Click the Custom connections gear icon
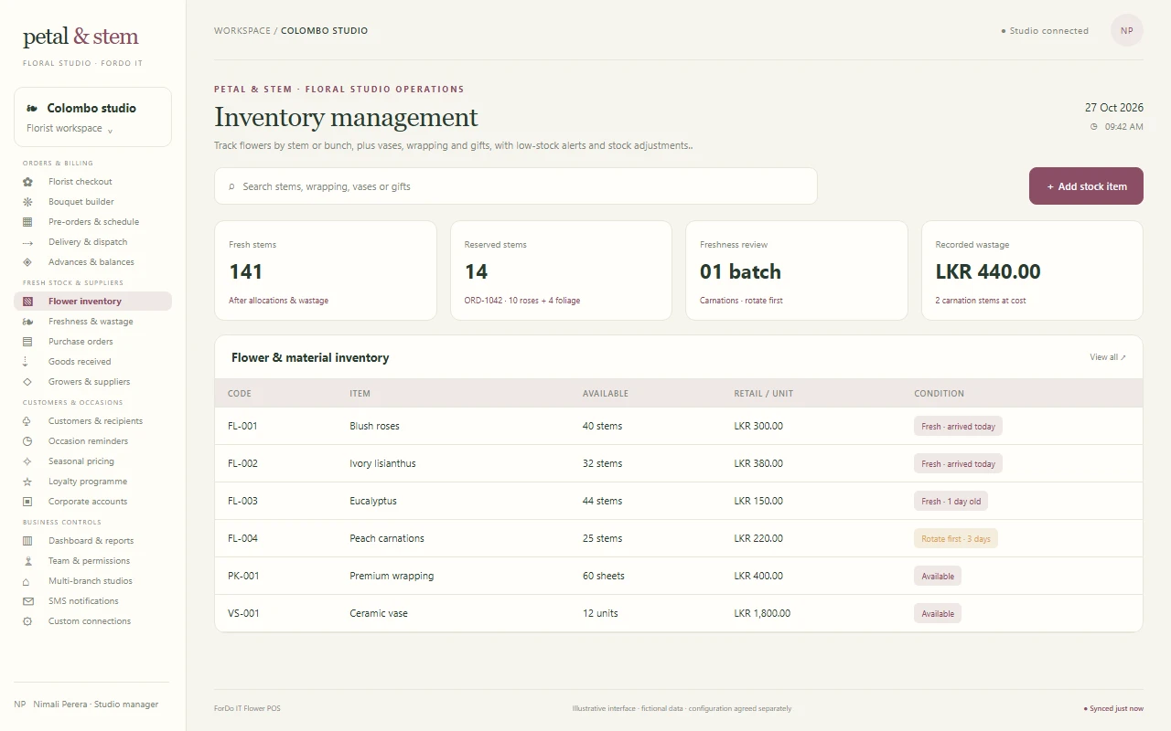Viewport: 1171px width, 731px height. [27, 621]
